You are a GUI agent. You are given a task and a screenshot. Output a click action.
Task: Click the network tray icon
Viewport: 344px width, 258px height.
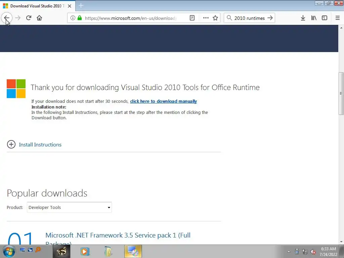305,252
